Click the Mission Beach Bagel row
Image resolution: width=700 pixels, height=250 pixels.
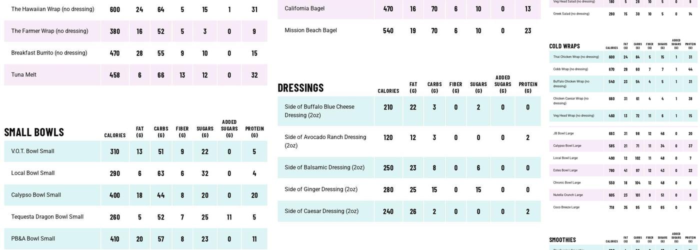pos(310,30)
